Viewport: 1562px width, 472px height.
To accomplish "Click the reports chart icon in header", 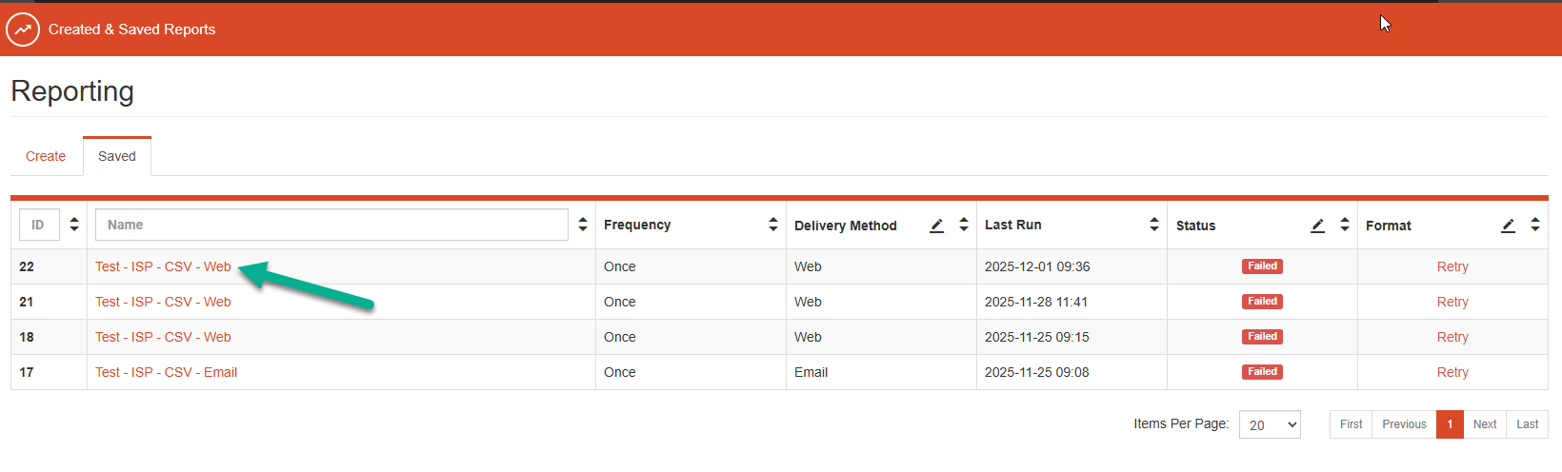I will point(23,29).
